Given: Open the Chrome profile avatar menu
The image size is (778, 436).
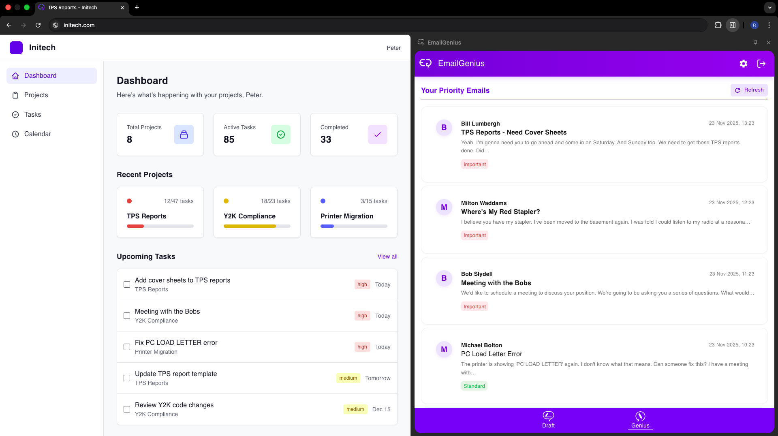Looking at the screenshot, I should point(754,25).
